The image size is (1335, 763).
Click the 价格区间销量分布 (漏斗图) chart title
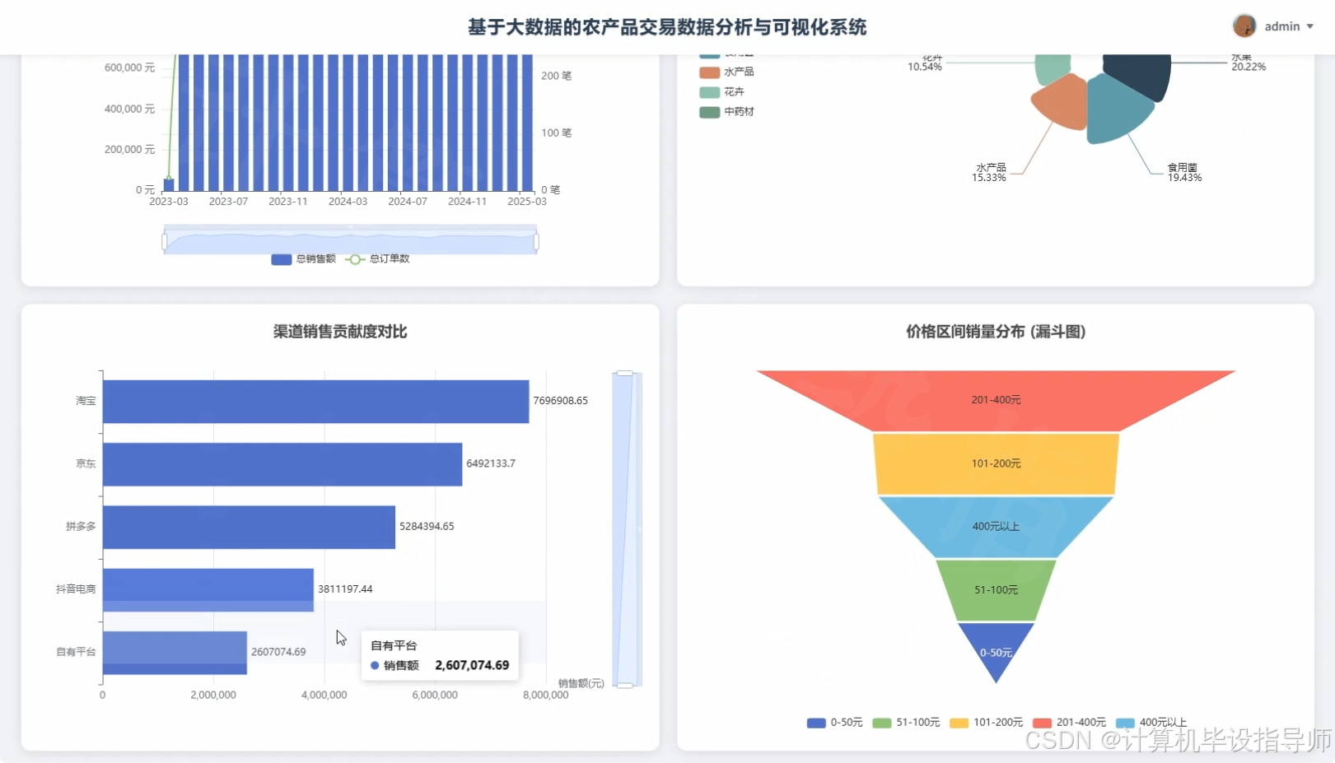(x=996, y=332)
